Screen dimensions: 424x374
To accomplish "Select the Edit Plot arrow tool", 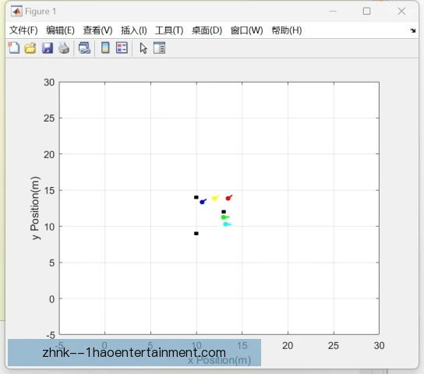I will tap(143, 48).
